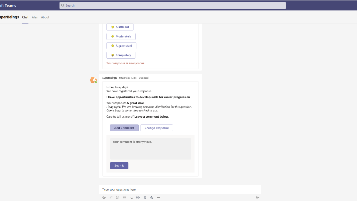Click the 'Yesterday 17:55' timestamp
357x201 pixels.
128,78
